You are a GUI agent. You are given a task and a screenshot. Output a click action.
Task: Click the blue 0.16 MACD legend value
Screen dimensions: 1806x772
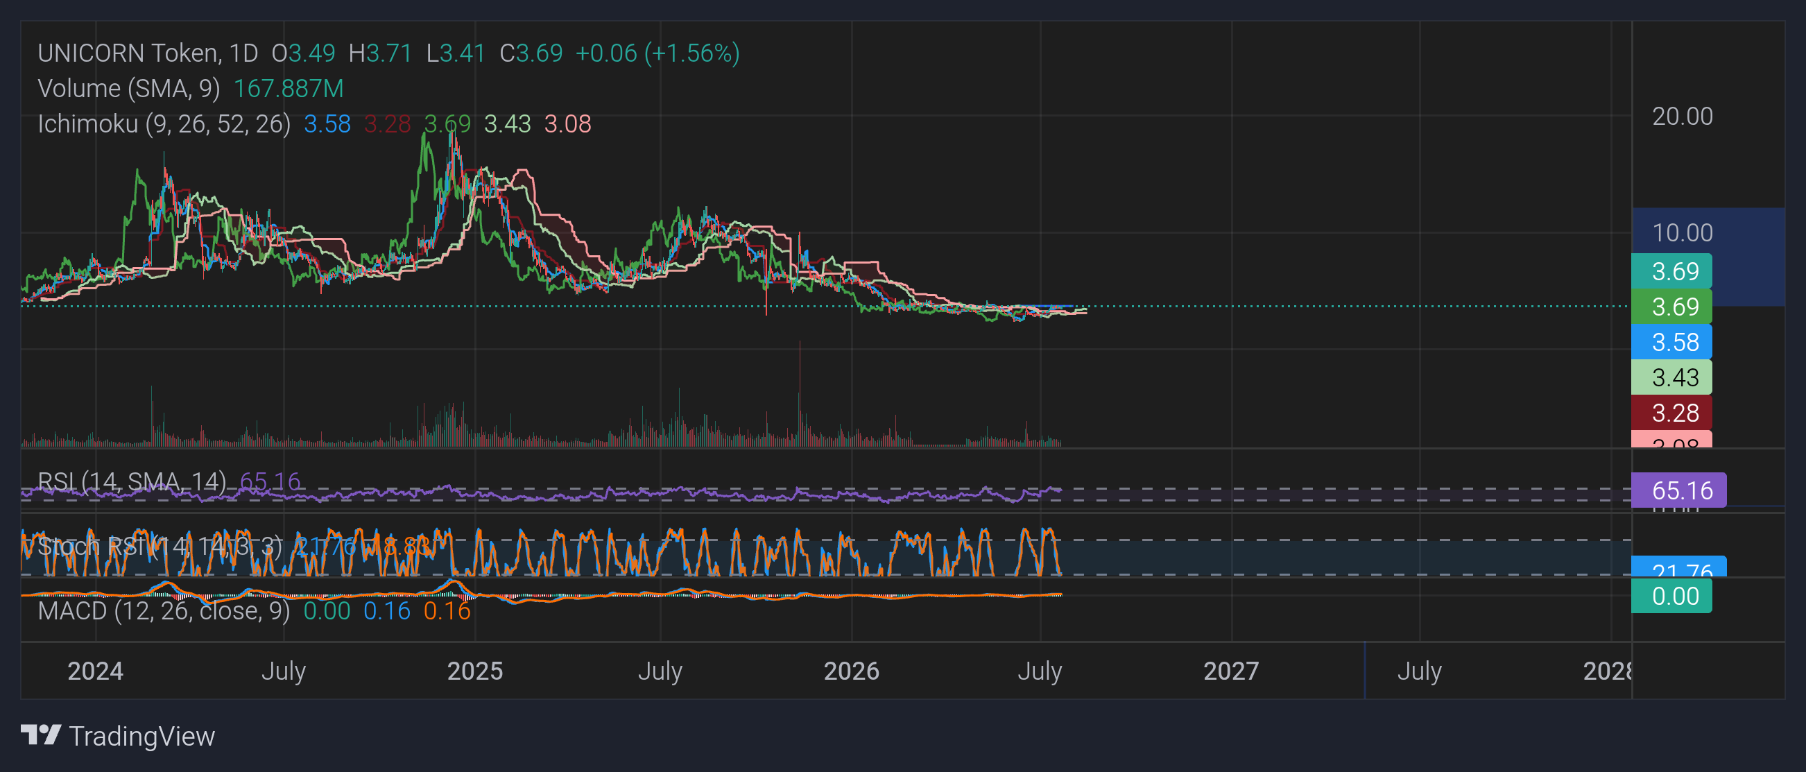click(387, 610)
